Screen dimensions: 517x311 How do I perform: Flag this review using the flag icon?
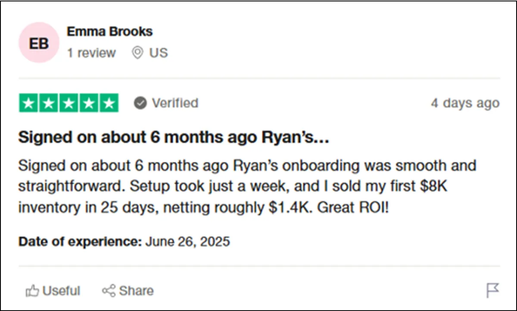pos(492,290)
